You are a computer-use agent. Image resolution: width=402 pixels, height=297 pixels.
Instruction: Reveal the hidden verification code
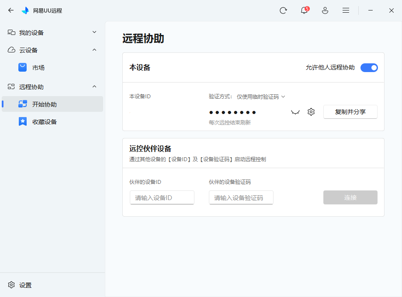point(295,112)
